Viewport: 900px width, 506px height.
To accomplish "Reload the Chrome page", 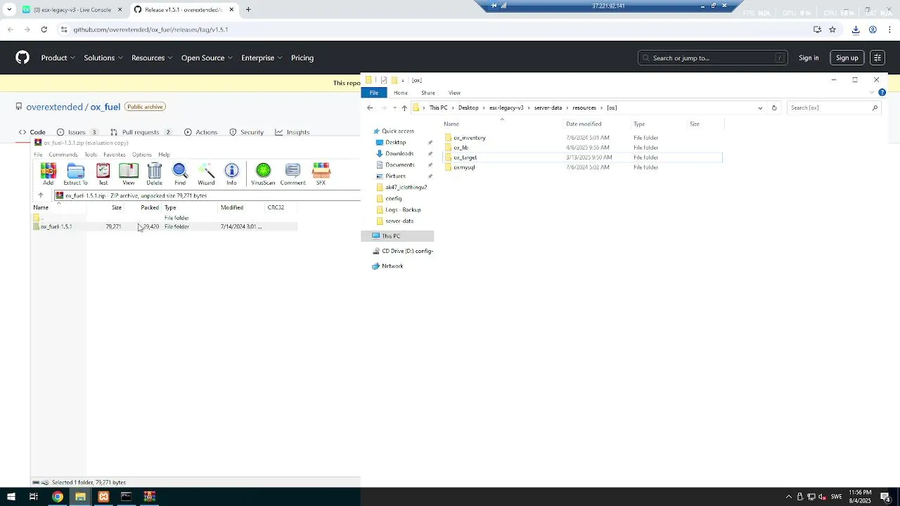I will [x=44, y=30].
